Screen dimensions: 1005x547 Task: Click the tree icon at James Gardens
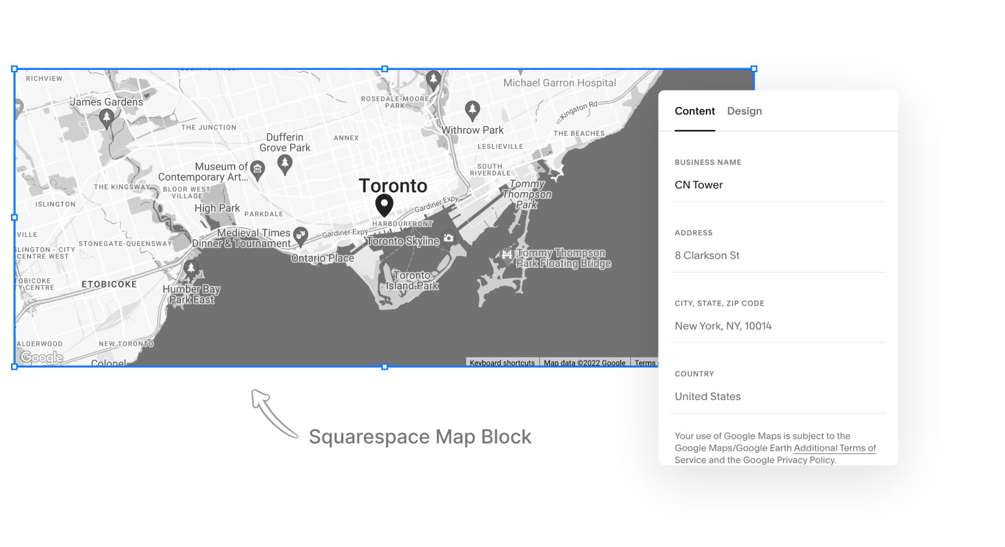(x=106, y=117)
